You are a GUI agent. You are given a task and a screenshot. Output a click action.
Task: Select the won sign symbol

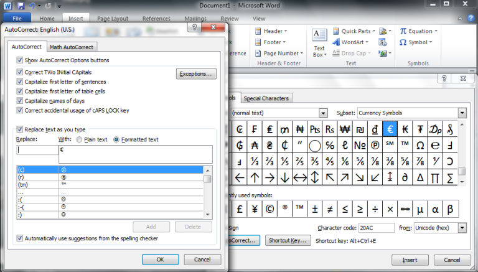click(x=345, y=129)
